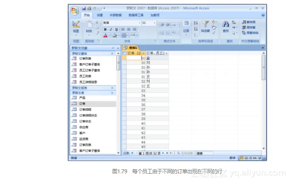Viewport: 290px width, 182px height.
Task: Collapse the 罗斯文窗体 group
Action: point(112,54)
